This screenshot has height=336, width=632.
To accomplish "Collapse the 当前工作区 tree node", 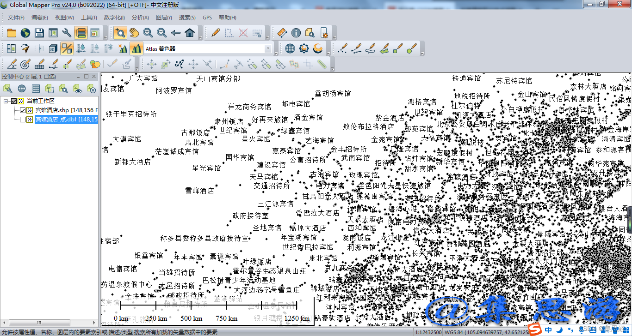I will click(x=6, y=101).
